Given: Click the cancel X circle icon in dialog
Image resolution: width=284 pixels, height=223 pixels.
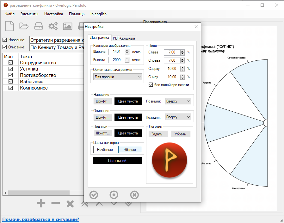Looking at the screenshot, I should [134, 195].
